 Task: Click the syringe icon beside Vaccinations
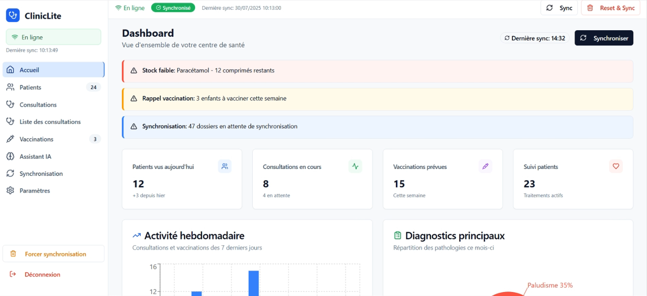pos(10,139)
